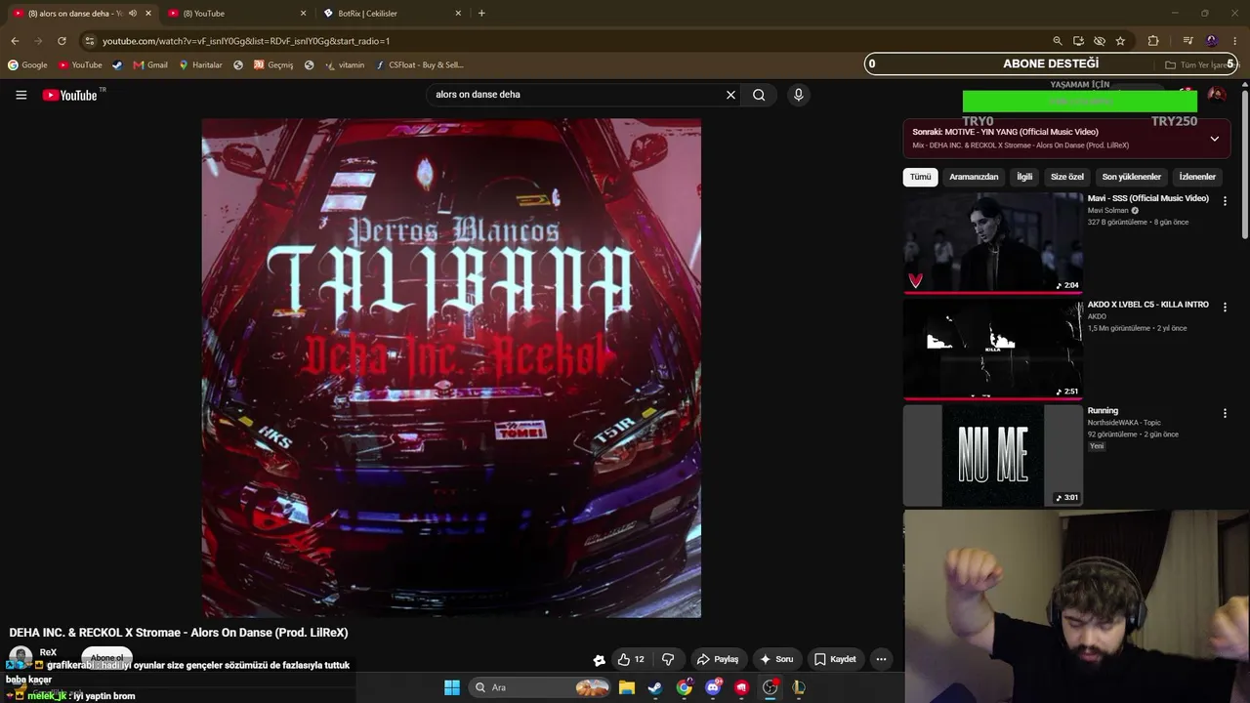Select the Tümü filter chip
The width and height of the screenshot is (1250, 703).
tap(921, 177)
